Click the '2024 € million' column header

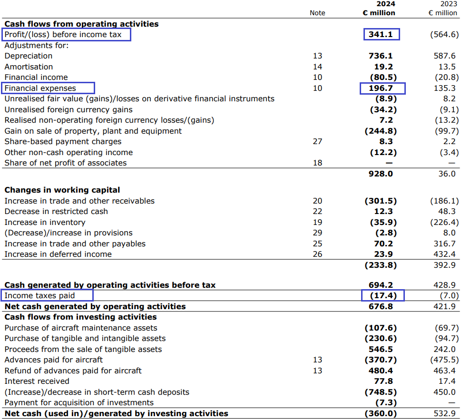(379, 9)
